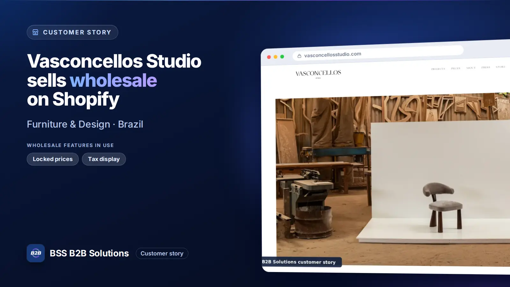This screenshot has width=510, height=287.
Task: Click the Customer story pill beside BSS B2B Solutions
Action: [x=162, y=254]
